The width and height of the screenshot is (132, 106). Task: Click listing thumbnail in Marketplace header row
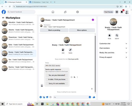pos(41,26)
